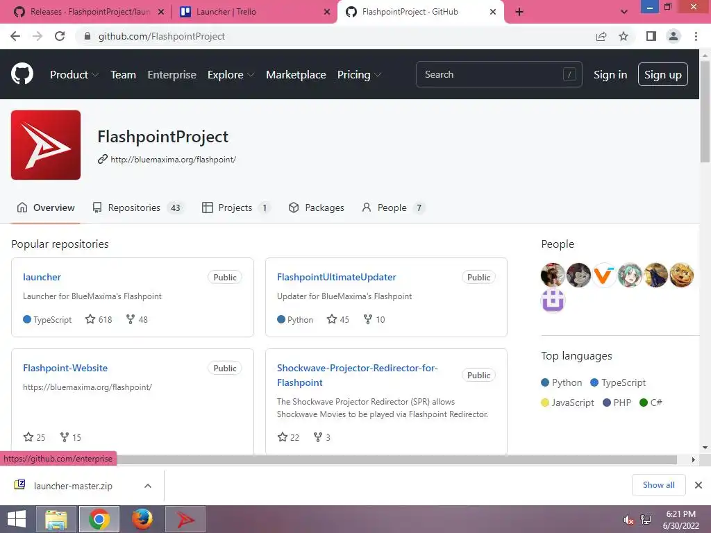This screenshot has height=533, width=711.
Task: Click the muted volume tray icon
Action: pyautogui.click(x=628, y=520)
